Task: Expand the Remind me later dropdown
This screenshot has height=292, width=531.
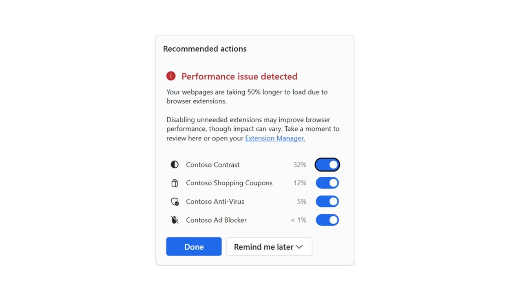Action: [269, 247]
